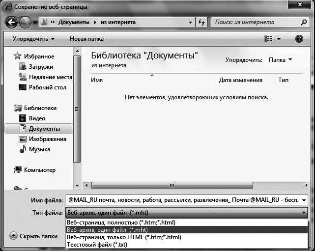Open the help question mark icon
Image resolution: width=315 pixels, height=251 pixels.
[x=299, y=39]
